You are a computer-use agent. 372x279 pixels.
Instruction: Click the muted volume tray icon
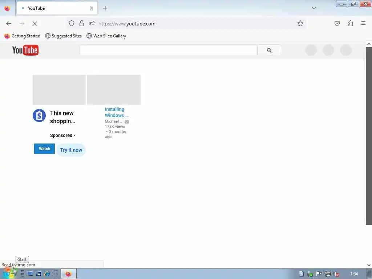(x=336, y=274)
